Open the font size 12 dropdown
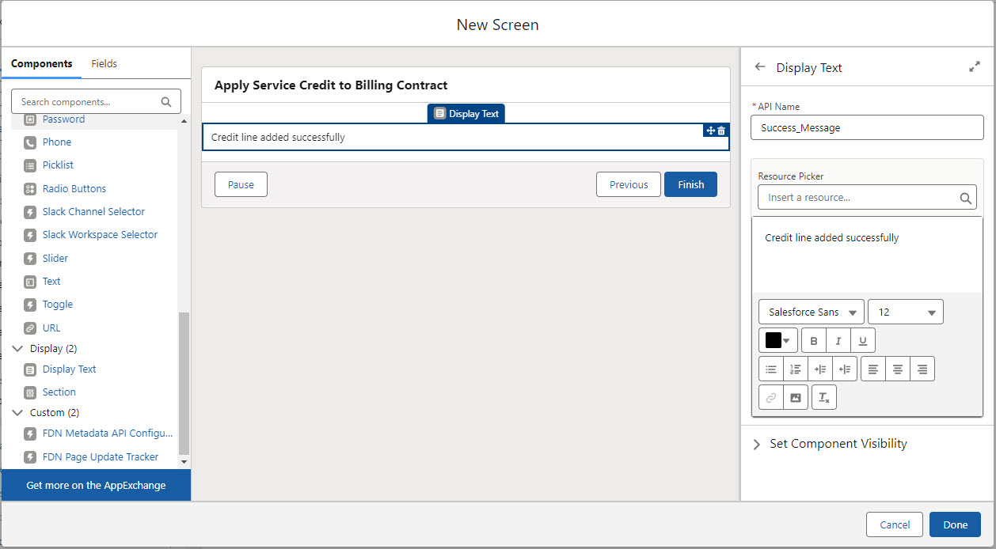Image resolution: width=996 pixels, height=549 pixels. (905, 312)
